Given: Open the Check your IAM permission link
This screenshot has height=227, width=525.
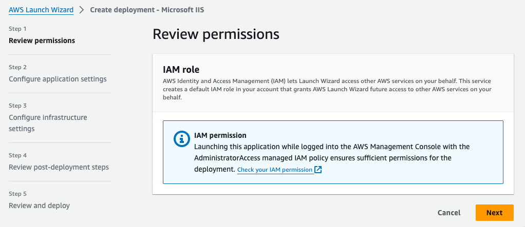Looking at the screenshot, I should point(275,170).
